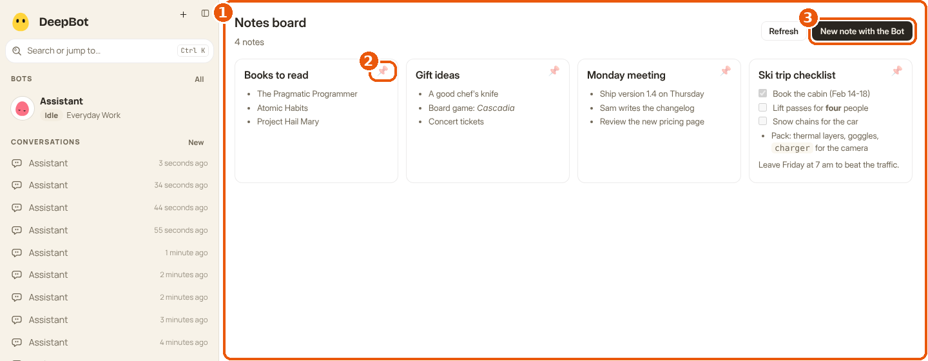Screen dimensions: 928x361
Task: Check Snow chains for the car
Action: click(763, 121)
